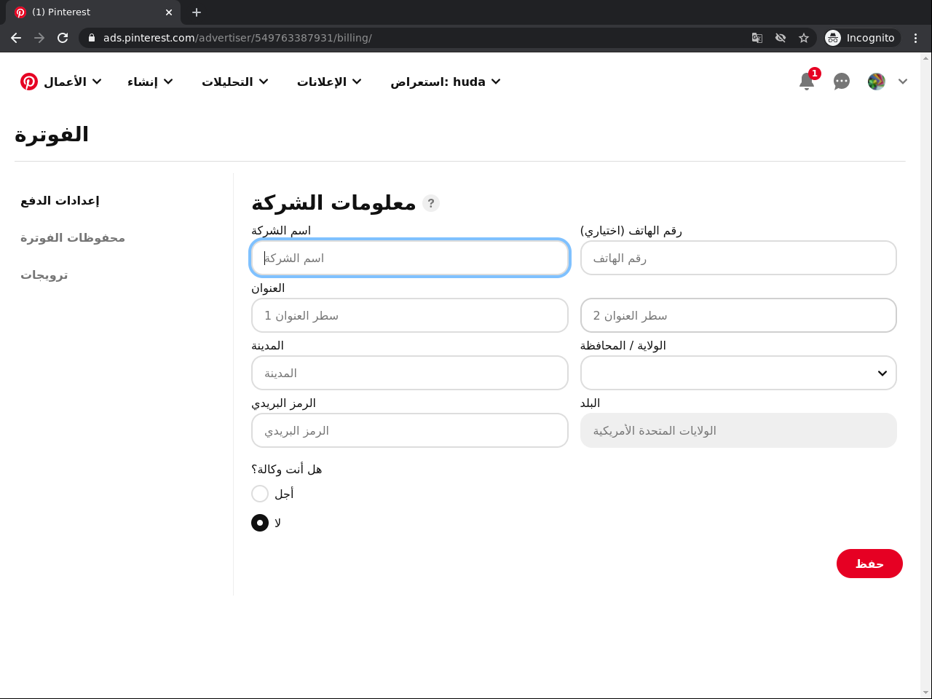Image resolution: width=932 pixels, height=699 pixels.
Task: Click the العنوان field label
Action: [268, 288]
